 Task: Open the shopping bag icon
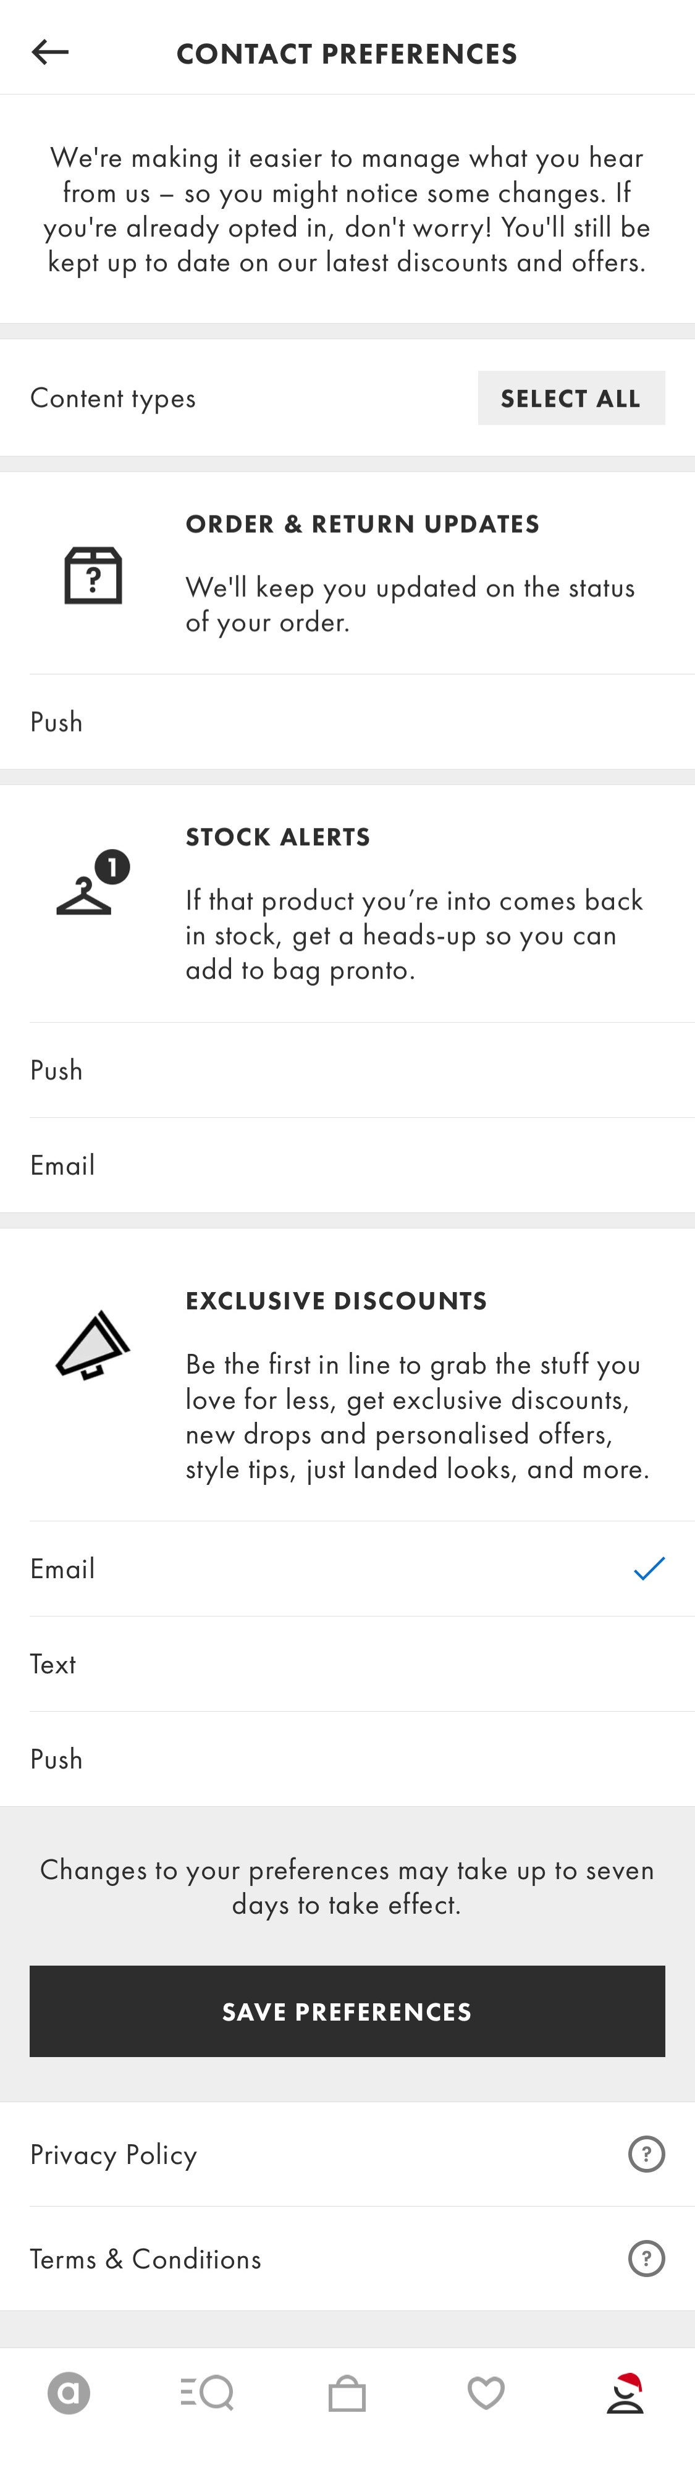[x=347, y=2394]
